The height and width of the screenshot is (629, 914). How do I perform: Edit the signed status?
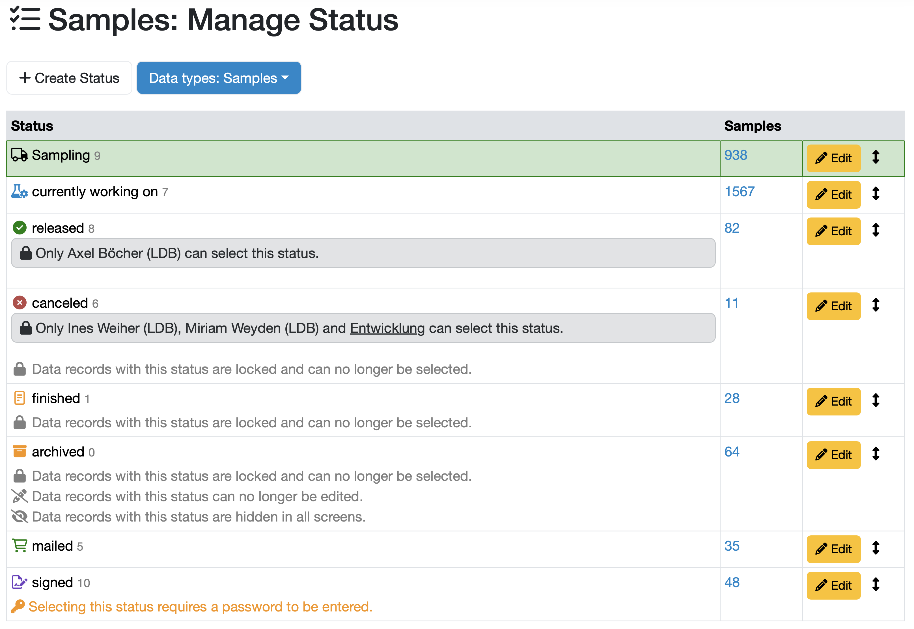pyautogui.click(x=833, y=585)
